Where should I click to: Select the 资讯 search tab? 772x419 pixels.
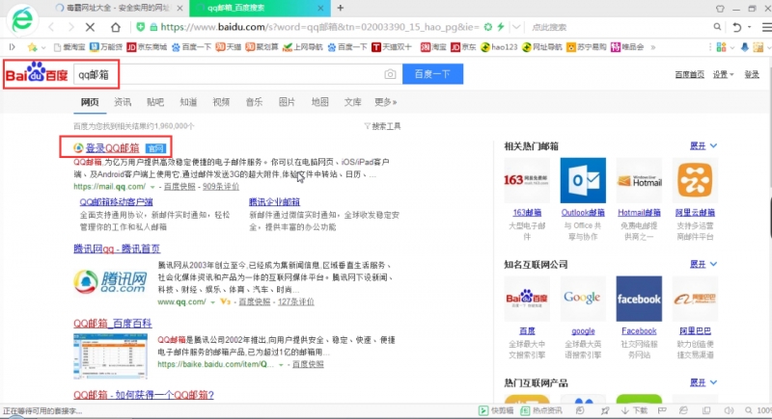click(x=123, y=102)
